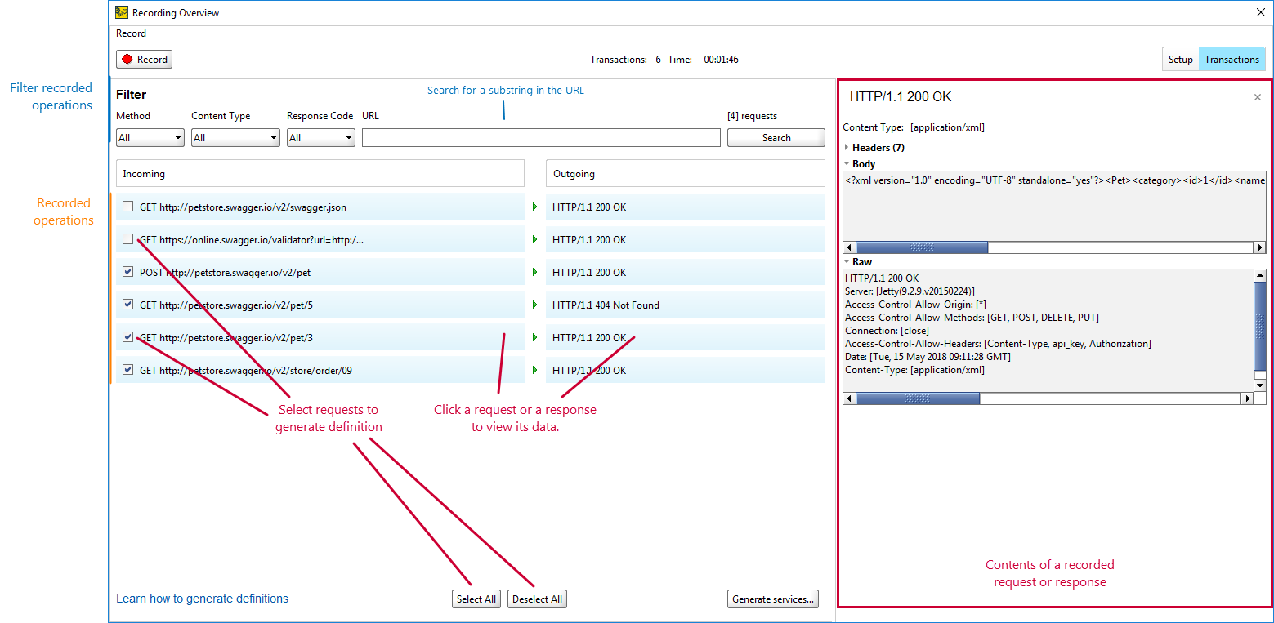
Task: Uncheck the GET /v2/pet/3 request
Action: [x=127, y=336]
